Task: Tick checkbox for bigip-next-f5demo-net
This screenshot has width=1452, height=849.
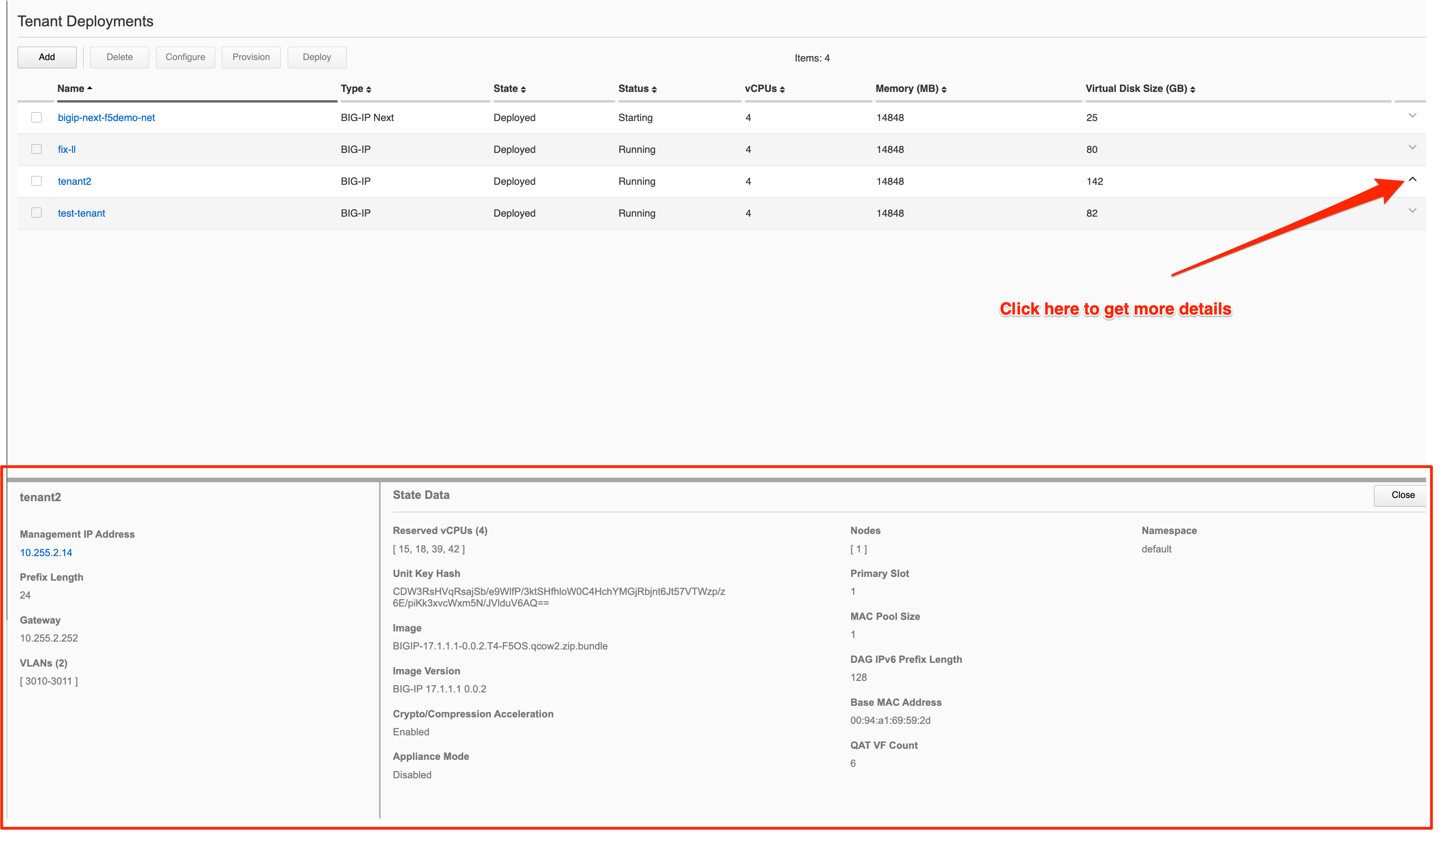Action: 36,118
